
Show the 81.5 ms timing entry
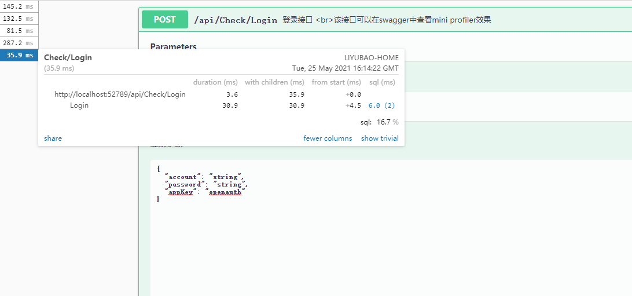pos(19,31)
